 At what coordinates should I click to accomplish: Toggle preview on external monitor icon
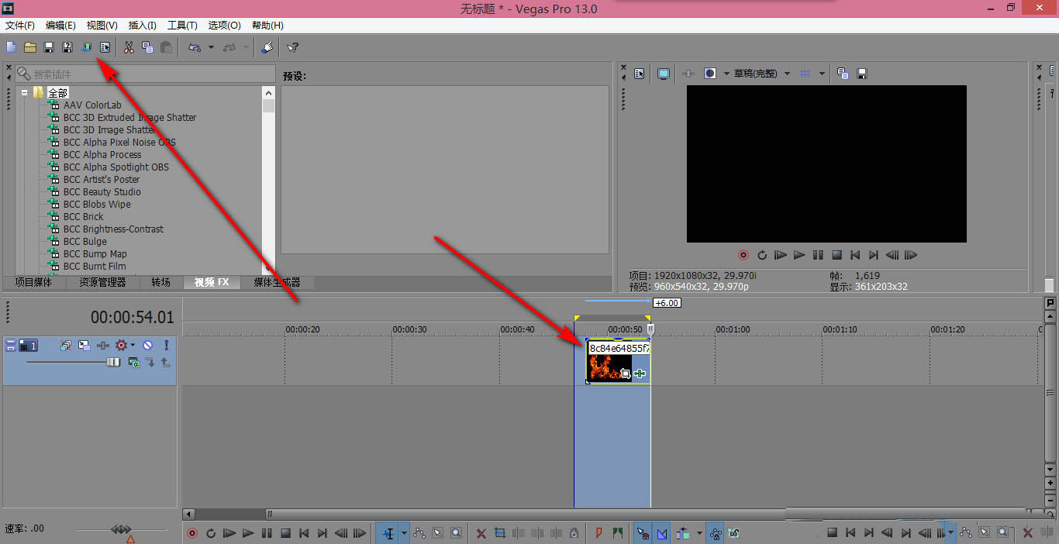[664, 74]
